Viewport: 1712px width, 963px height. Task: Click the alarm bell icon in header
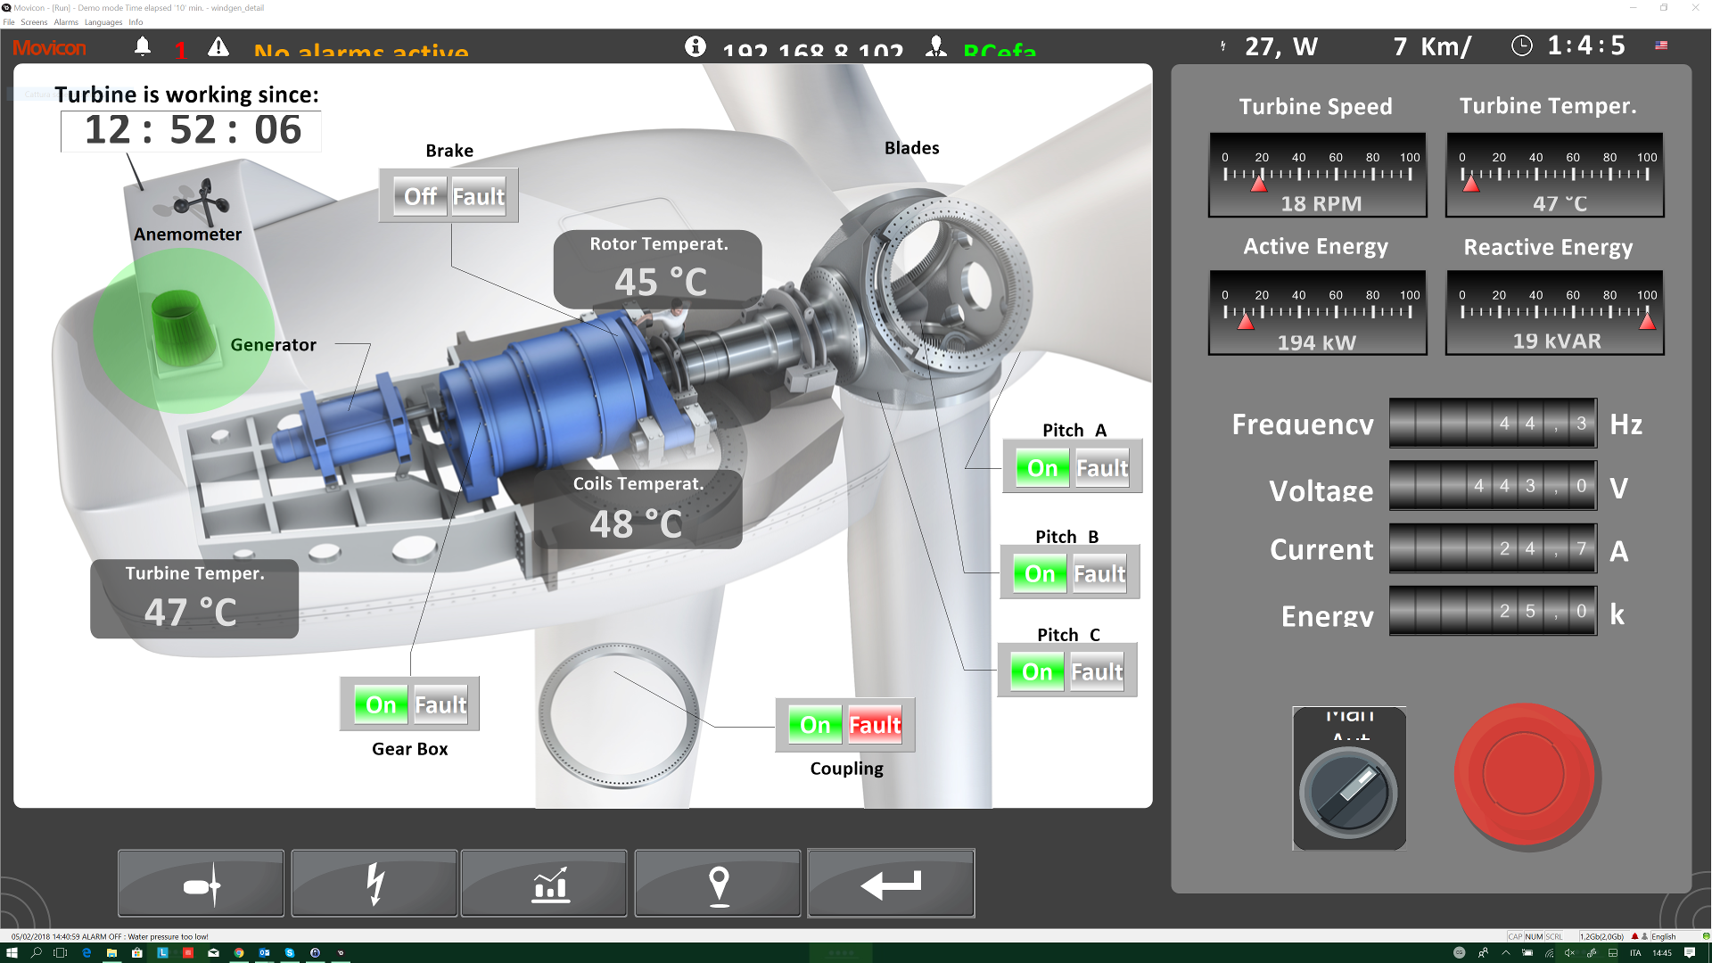click(x=143, y=46)
